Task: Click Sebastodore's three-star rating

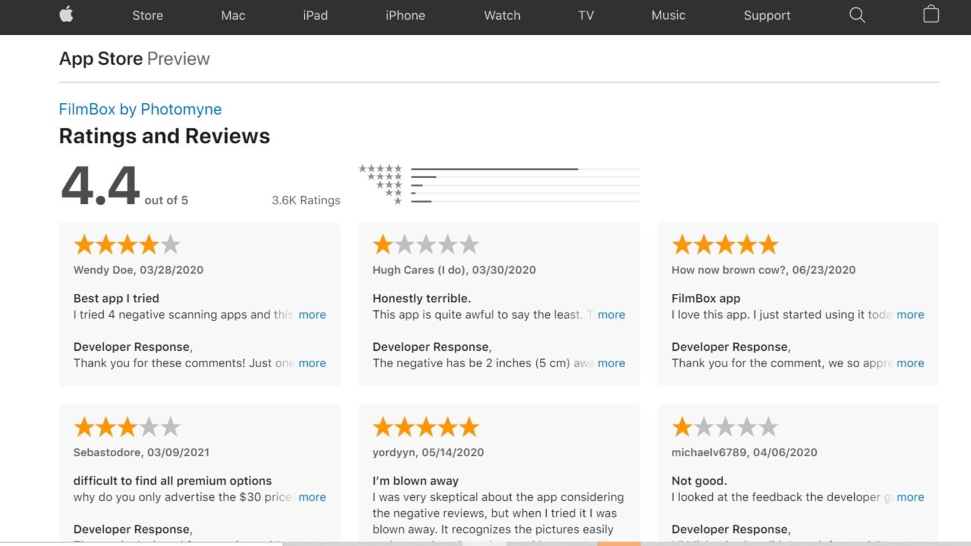Action: [x=127, y=427]
